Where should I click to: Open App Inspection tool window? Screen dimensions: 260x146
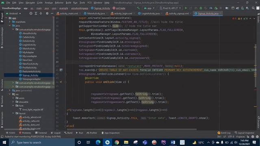(110, 133)
